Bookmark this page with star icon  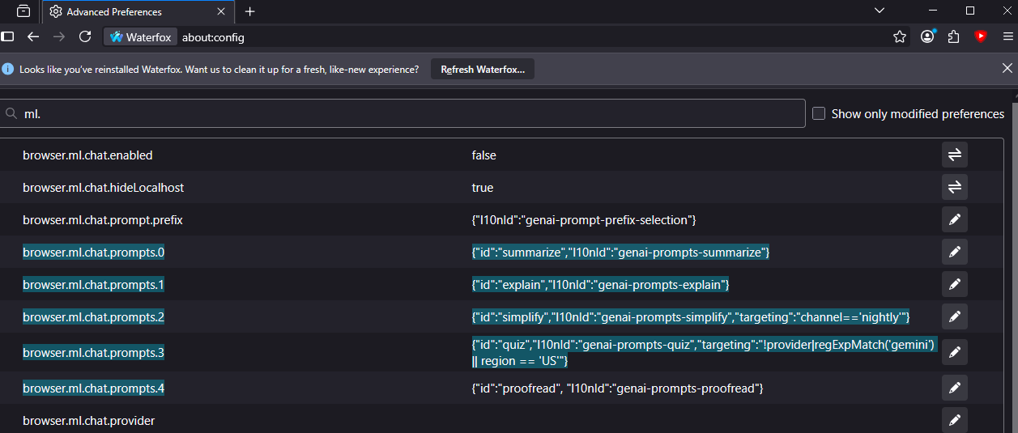click(899, 36)
